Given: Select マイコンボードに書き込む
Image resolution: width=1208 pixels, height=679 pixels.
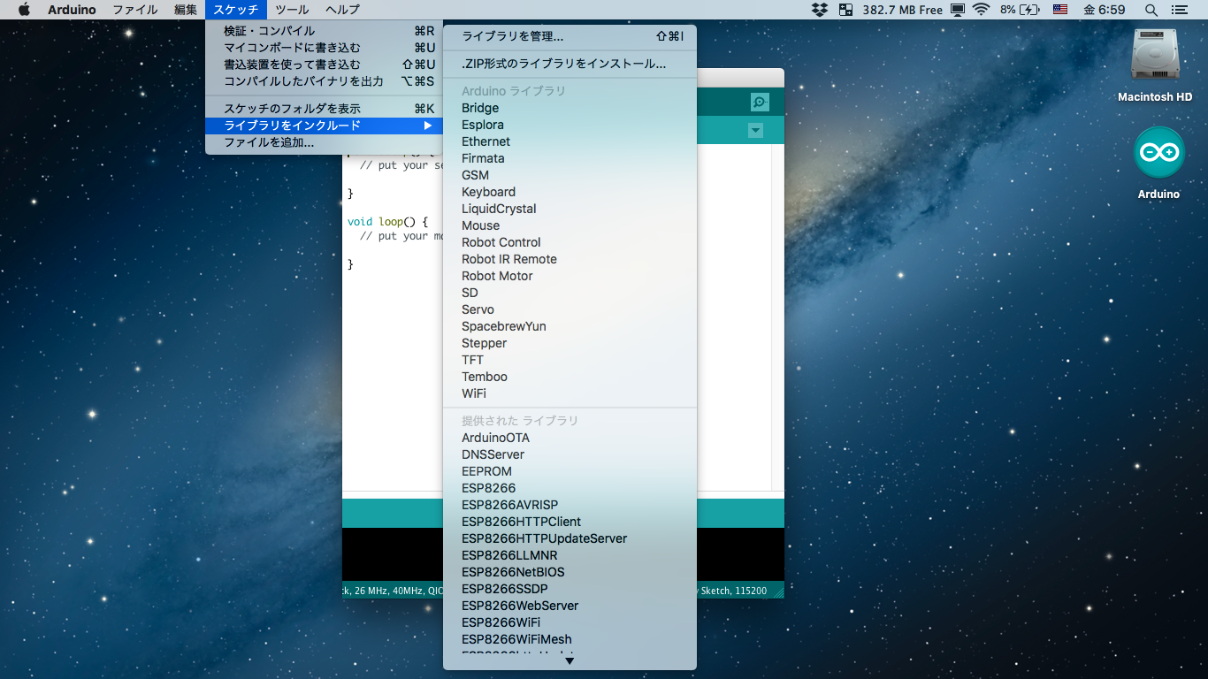Looking at the screenshot, I should point(324,48).
